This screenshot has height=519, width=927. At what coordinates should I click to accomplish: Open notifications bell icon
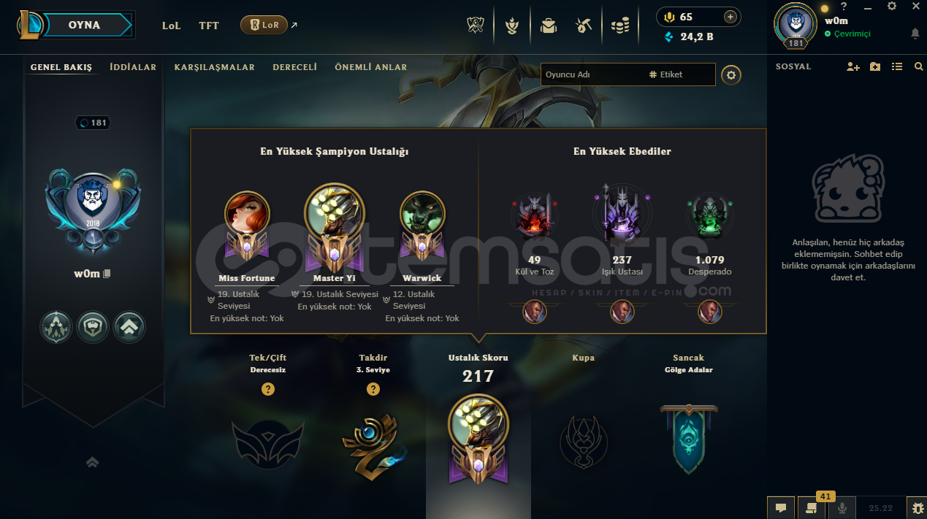(915, 34)
